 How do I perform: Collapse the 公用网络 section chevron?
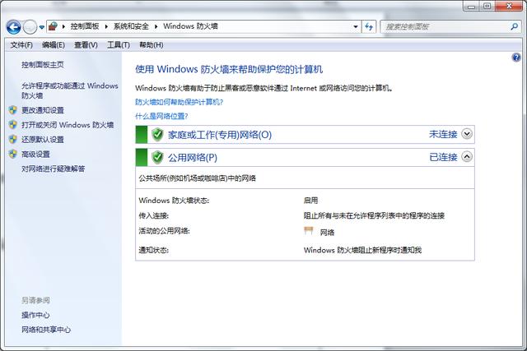tap(467, 157)
